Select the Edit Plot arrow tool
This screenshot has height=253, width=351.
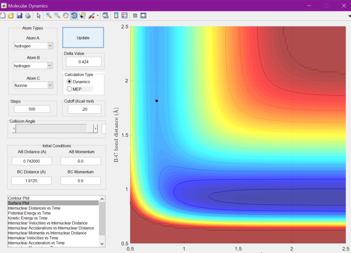point(39,15)
